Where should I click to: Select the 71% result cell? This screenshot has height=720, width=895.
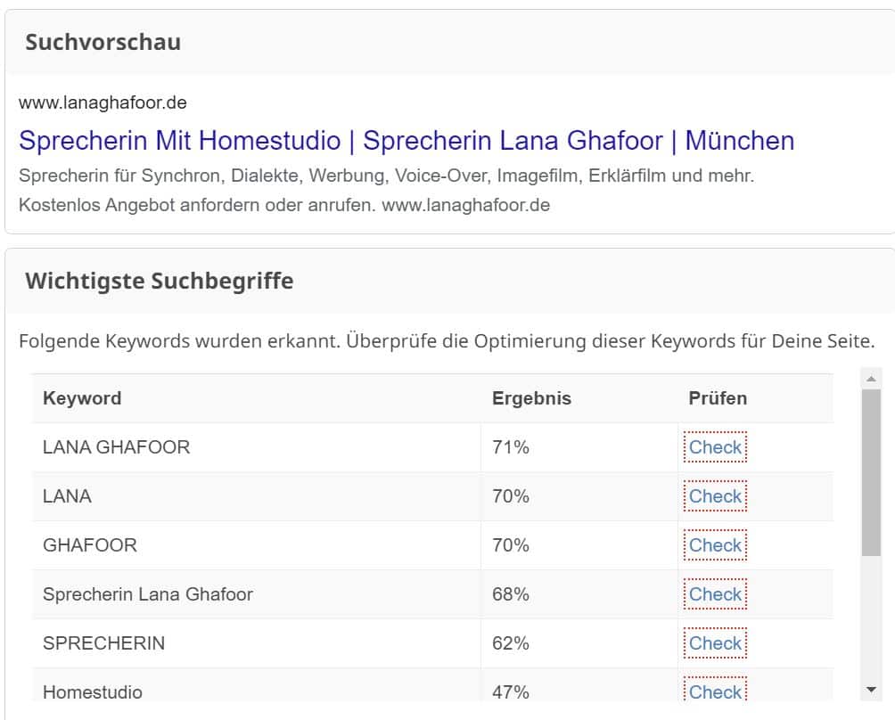coord(579,447)
